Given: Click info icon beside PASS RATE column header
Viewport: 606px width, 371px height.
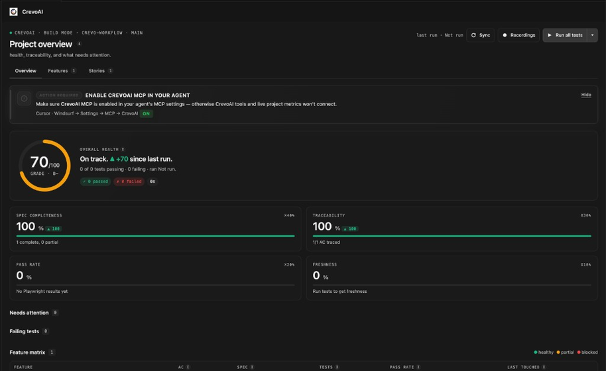Looking at the screenshot, I should (x=418, y=367).
